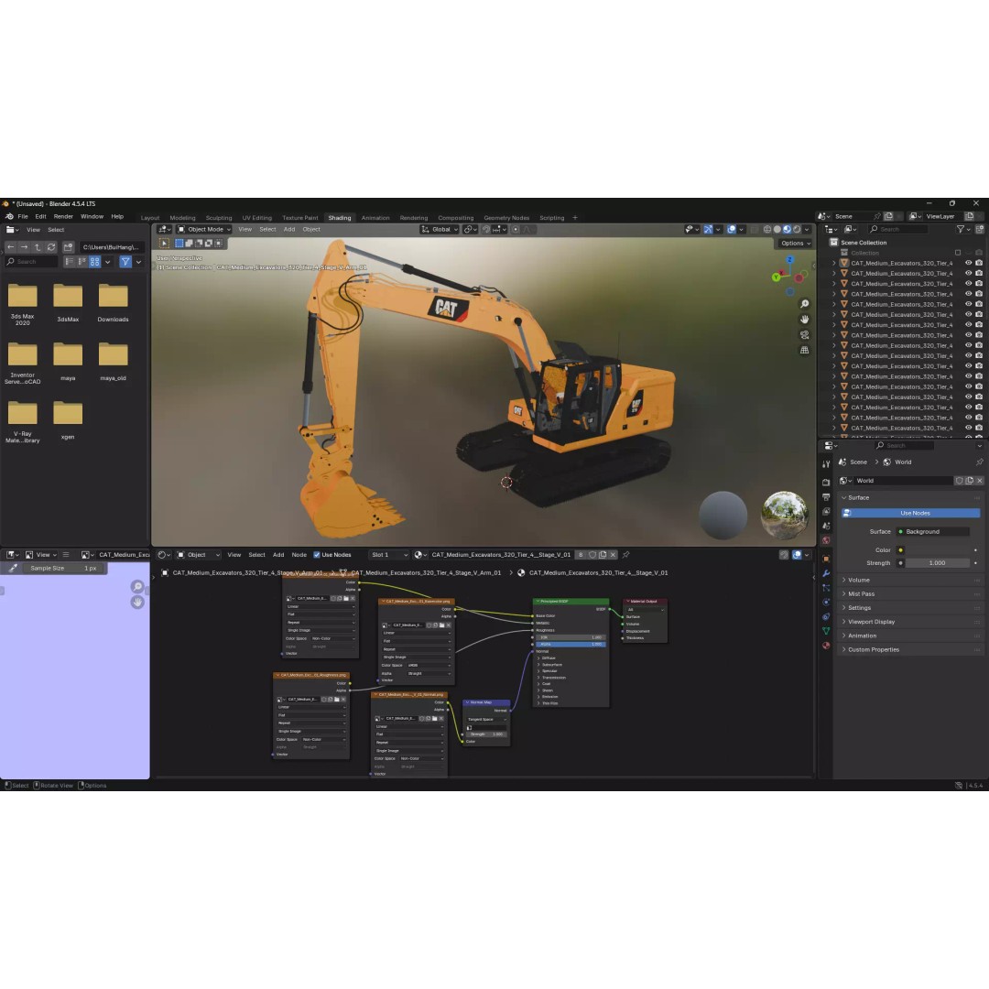
Task: Switch to the Geometry Nodes workspace tab
Action: (506, 218)
